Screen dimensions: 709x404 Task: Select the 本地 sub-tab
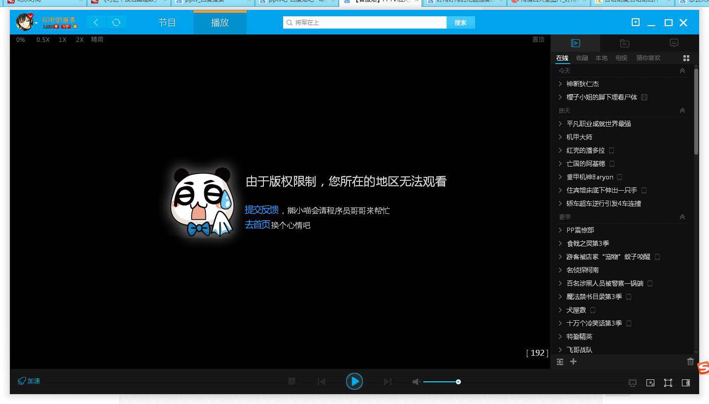tap(602, 58)
